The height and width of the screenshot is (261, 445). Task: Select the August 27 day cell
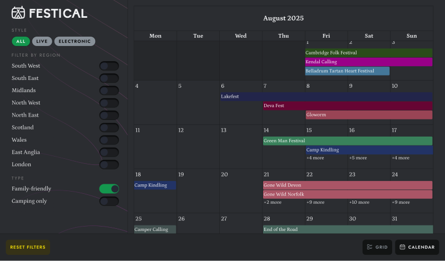[241, 224]
